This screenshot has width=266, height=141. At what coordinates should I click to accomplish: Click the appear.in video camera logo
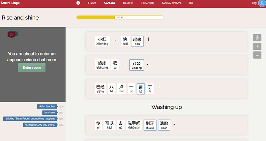(13, 34)
